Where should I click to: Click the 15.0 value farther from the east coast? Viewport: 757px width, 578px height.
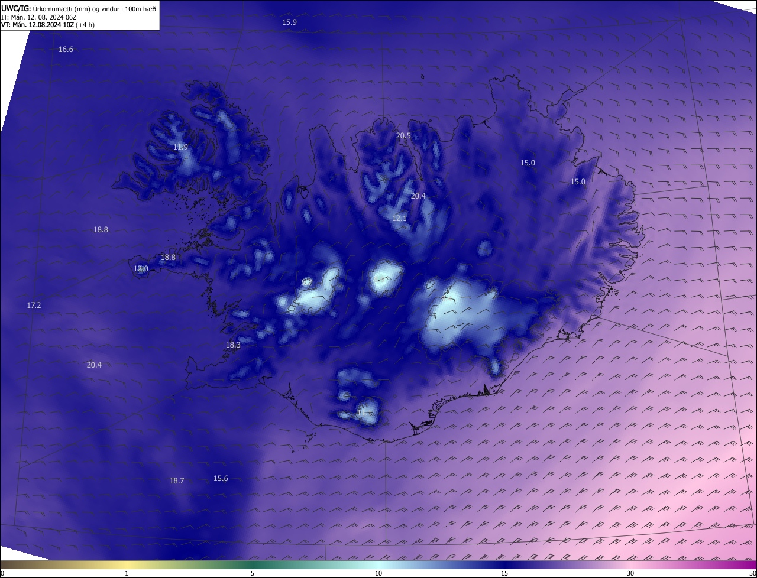(x=528, y=163)
